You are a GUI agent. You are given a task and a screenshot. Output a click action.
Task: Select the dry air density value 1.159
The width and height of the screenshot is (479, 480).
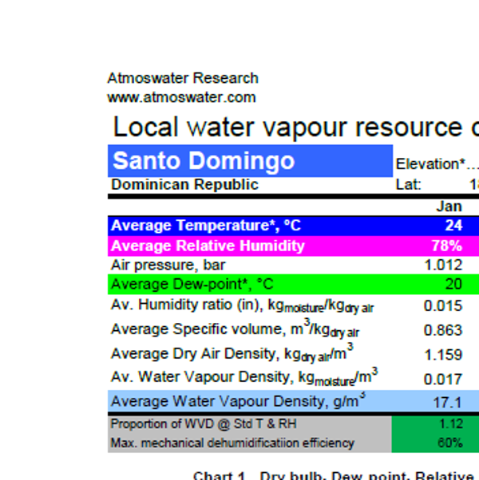point(443,355)
